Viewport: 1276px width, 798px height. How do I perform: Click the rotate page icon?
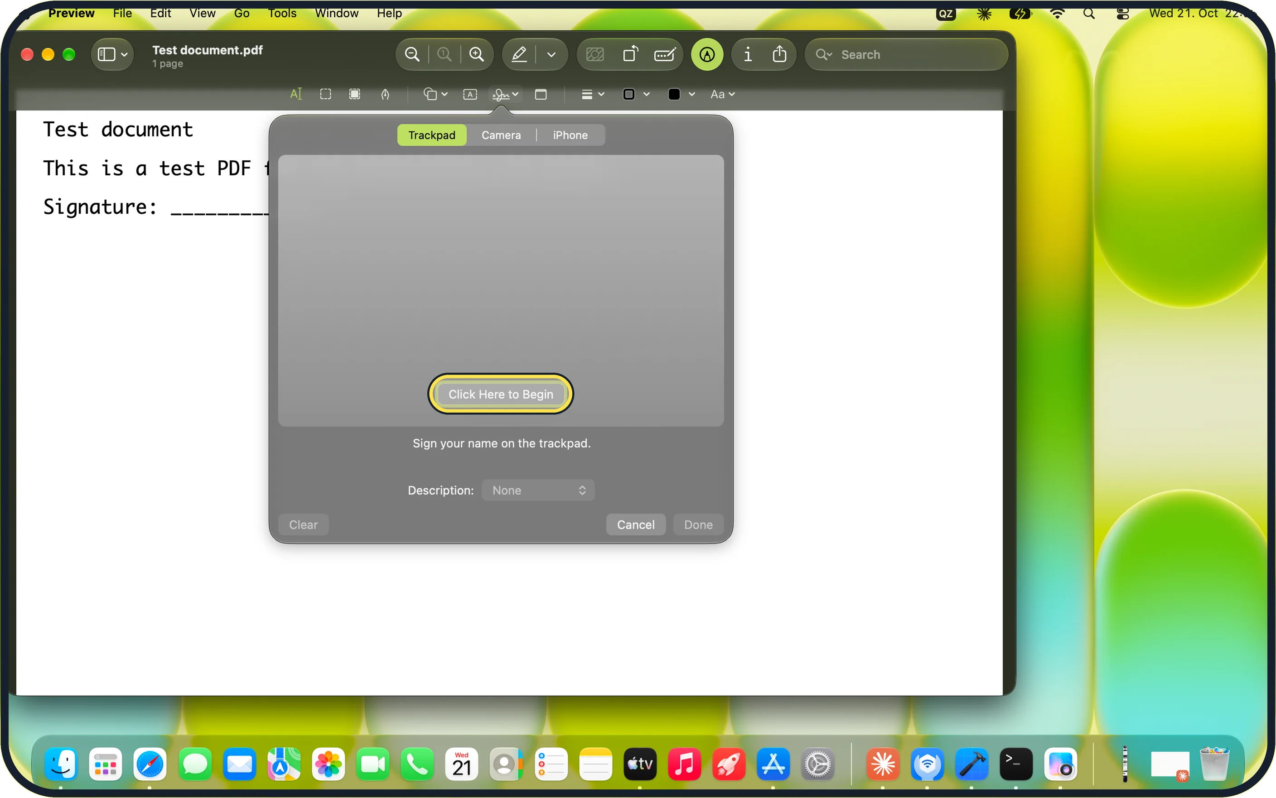630,54
